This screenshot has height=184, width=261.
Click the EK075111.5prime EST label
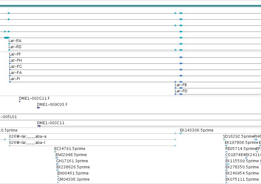(x=242, y=180)
